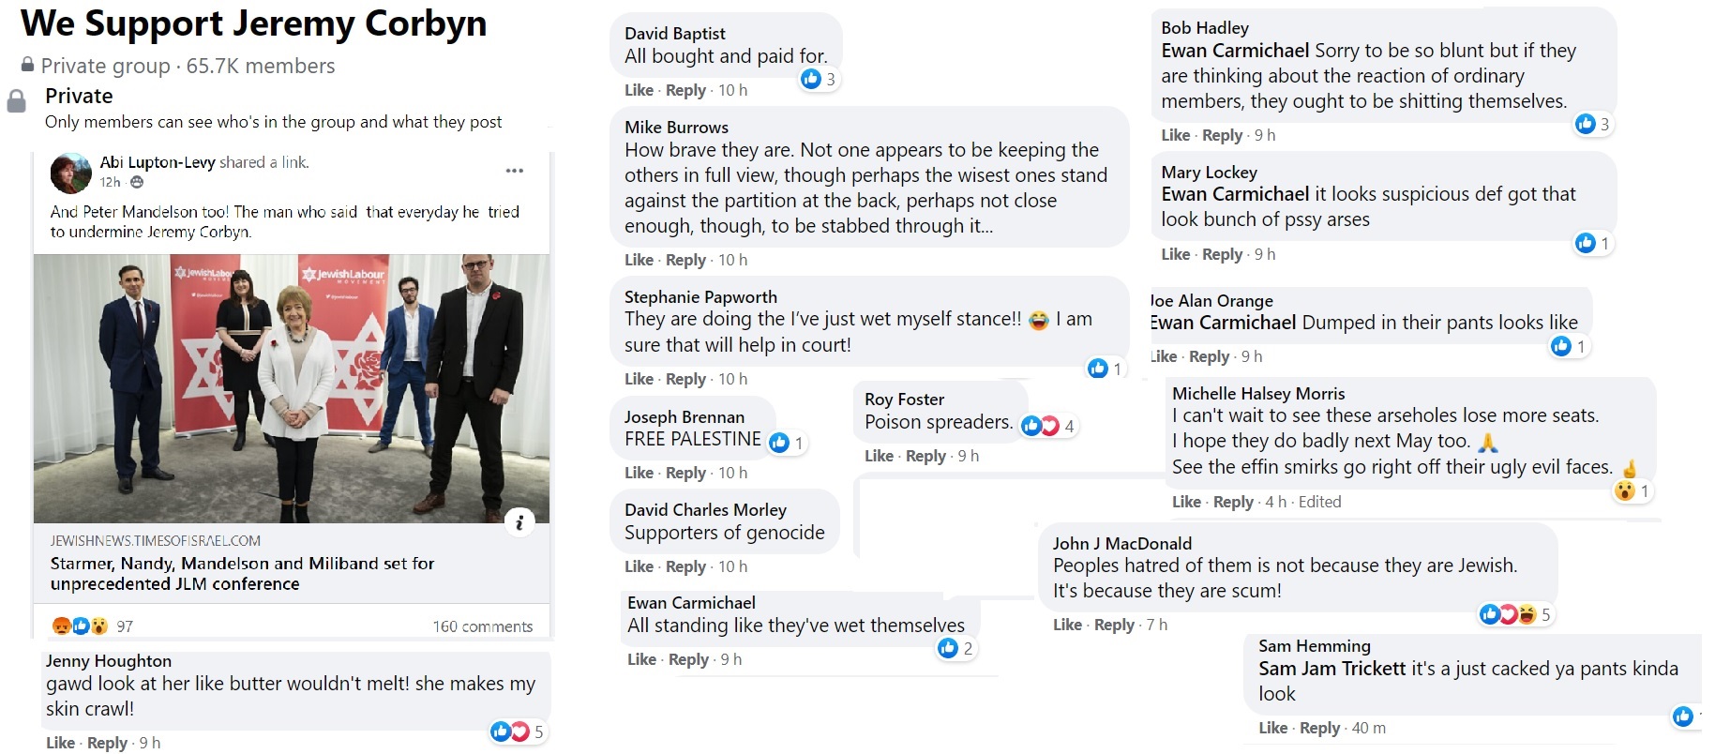Click reaction icons on Roy Foster's comment

(x=1040, y=426)
